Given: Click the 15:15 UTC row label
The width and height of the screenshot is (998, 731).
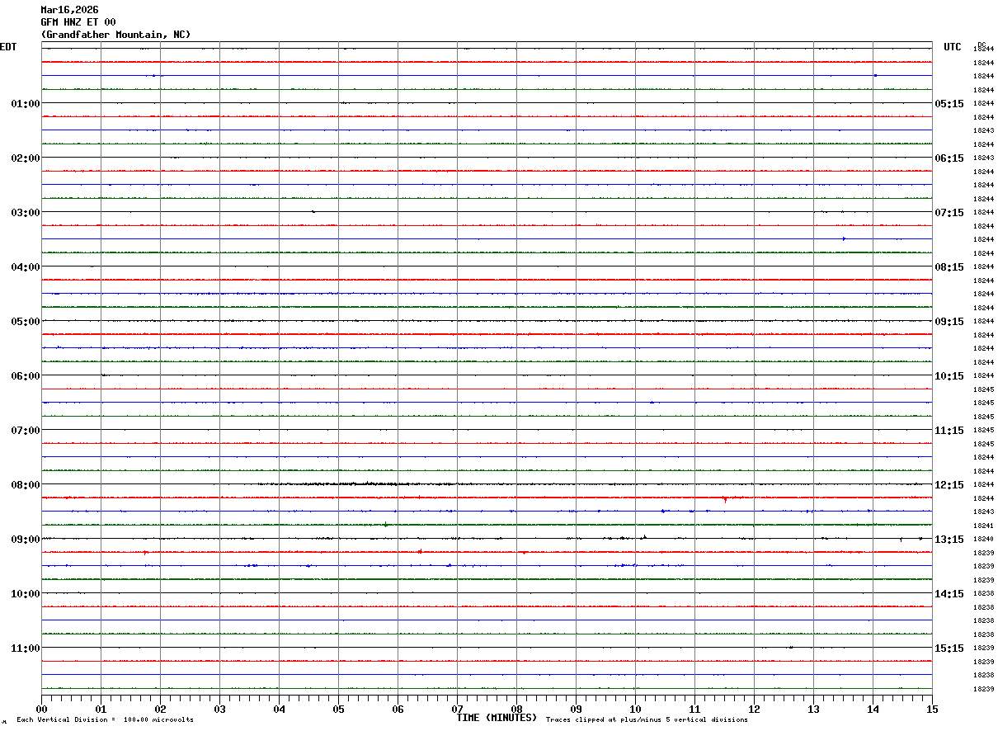Looking at the screenshot, I should click(949, 648).
